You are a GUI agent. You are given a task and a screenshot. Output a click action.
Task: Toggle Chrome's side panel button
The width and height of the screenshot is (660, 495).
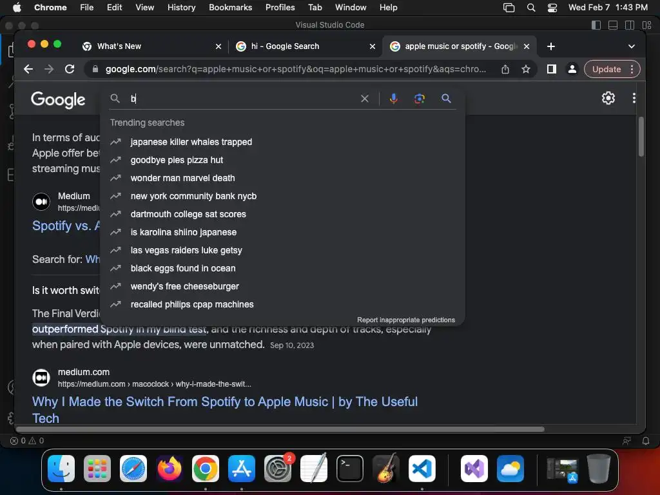pos(552,69)
